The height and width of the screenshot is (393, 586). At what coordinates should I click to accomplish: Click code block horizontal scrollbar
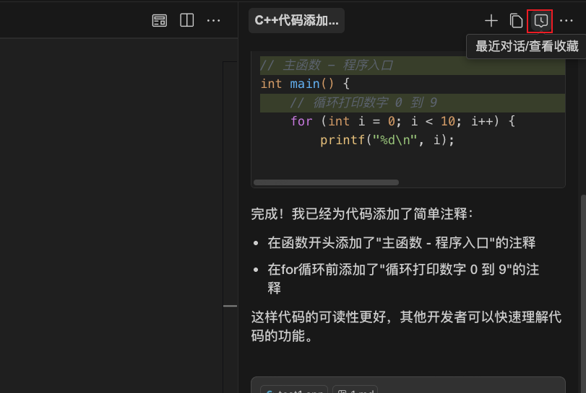[326, 182]
